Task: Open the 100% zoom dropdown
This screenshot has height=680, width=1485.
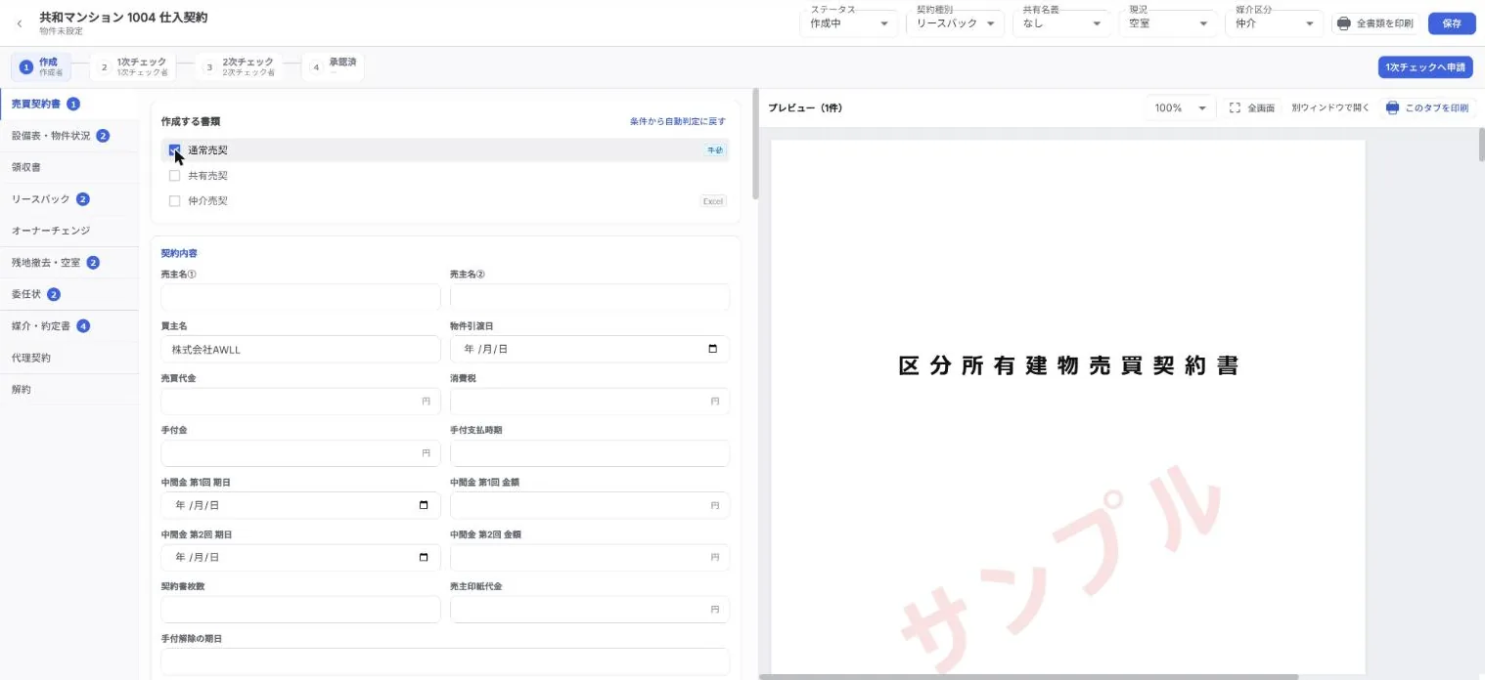Action: 1181,107
